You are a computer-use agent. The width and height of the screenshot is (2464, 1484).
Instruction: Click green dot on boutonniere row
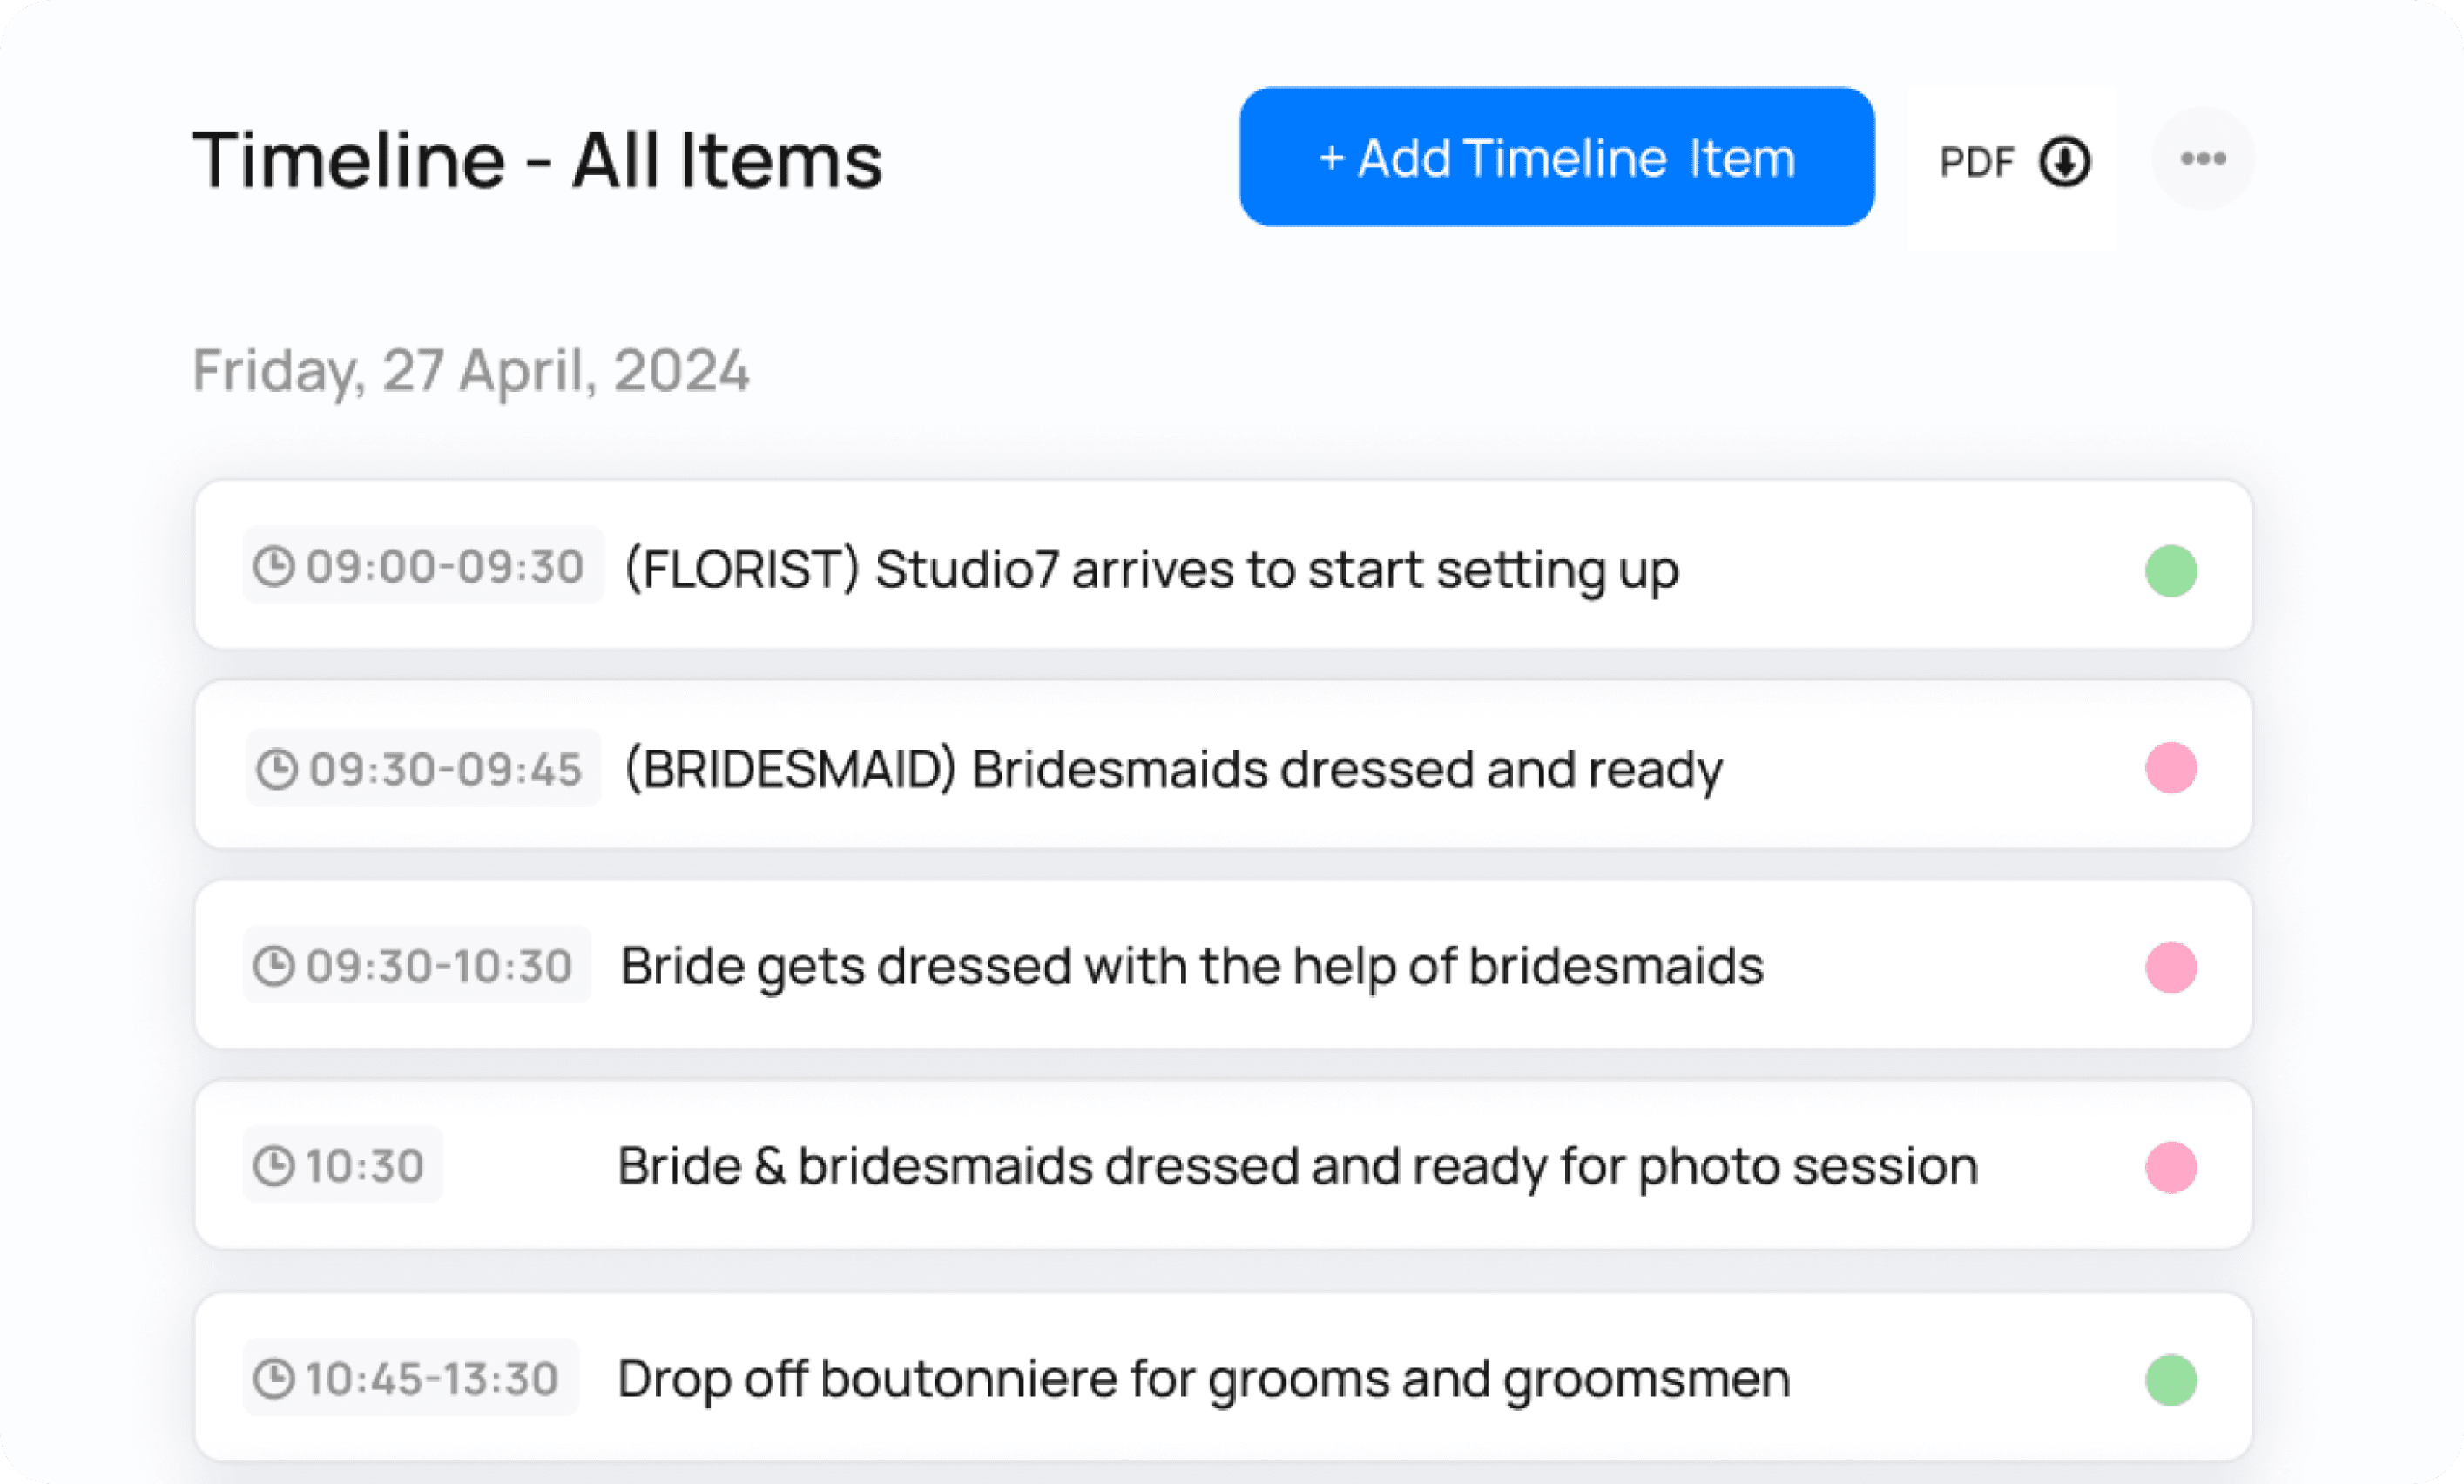pyautogui.click(x=2171, y=1379)
